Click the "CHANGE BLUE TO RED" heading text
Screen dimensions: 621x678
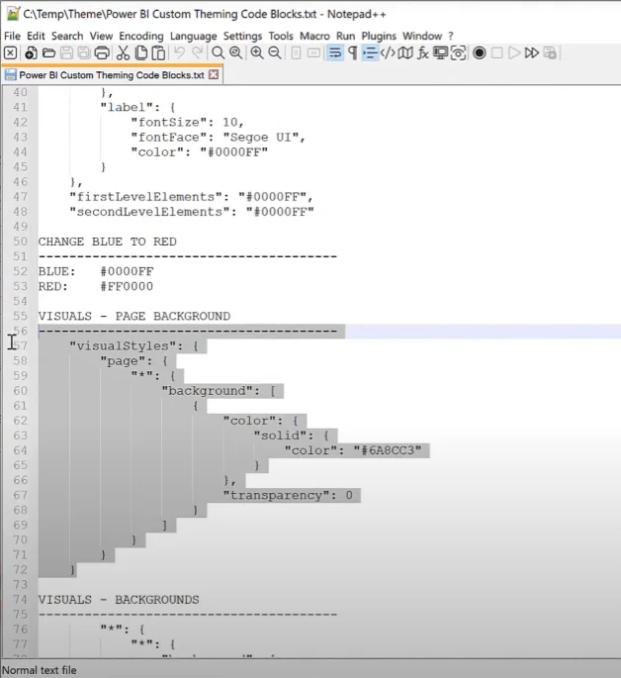tap(107, 242)
